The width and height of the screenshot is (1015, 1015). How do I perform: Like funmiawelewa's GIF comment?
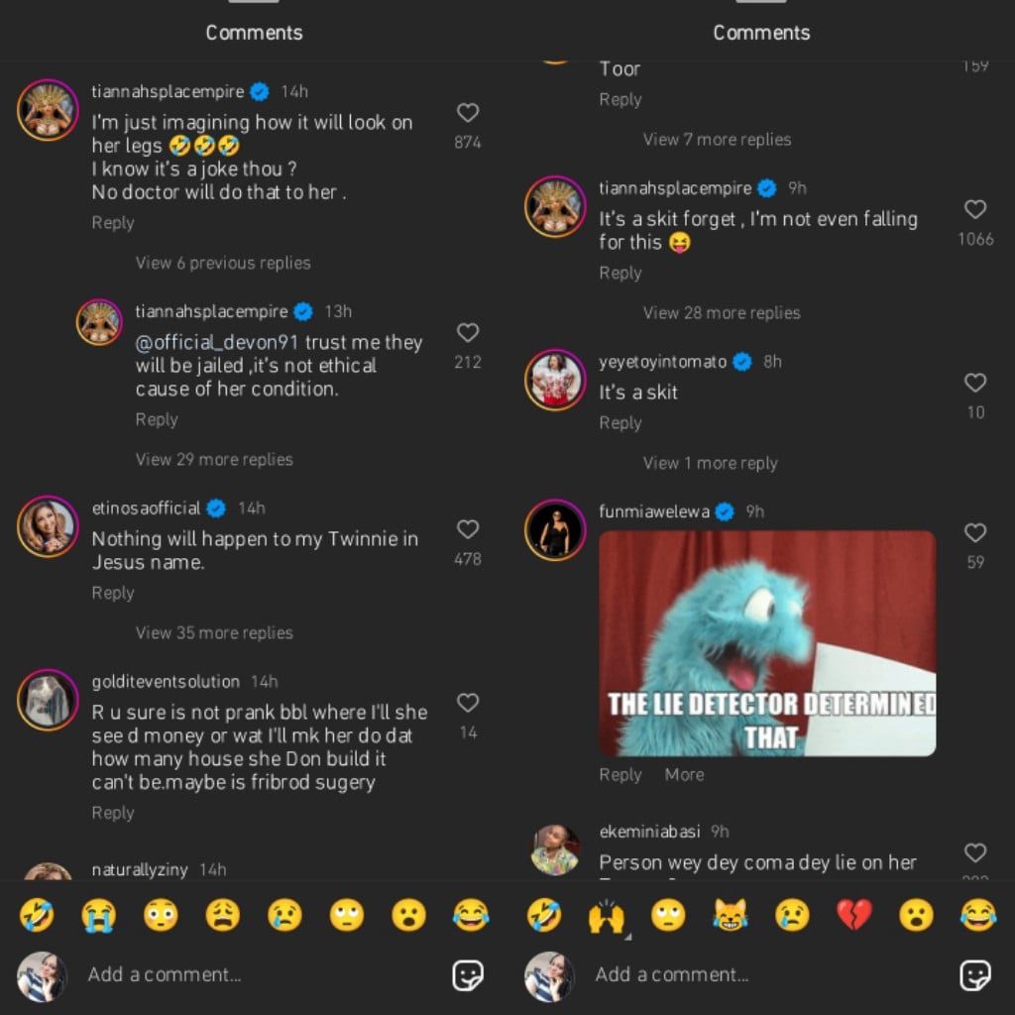[975, 532]
